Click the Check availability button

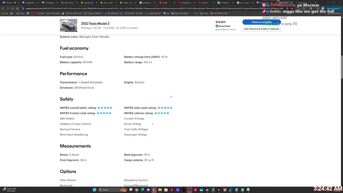pyautogui.click(x=262, y=22)
